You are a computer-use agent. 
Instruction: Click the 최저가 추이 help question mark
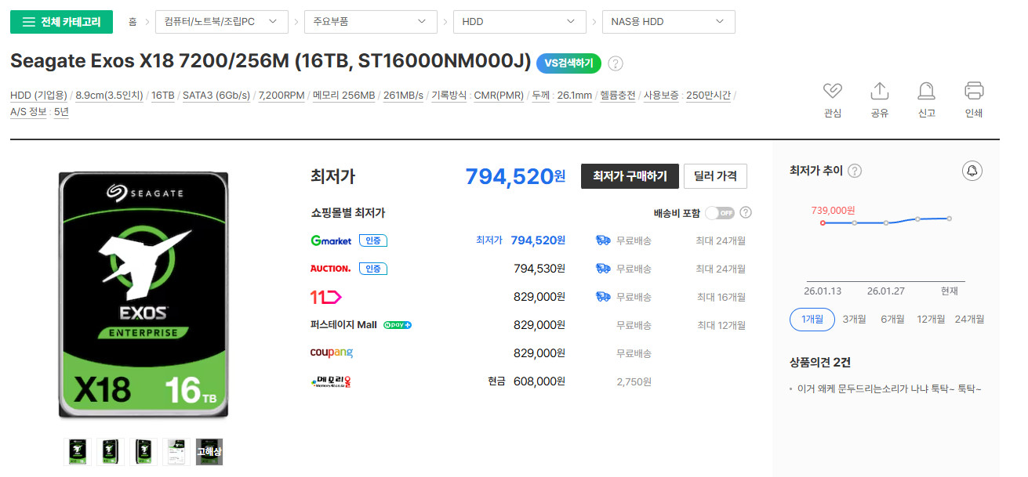[854, 171]
